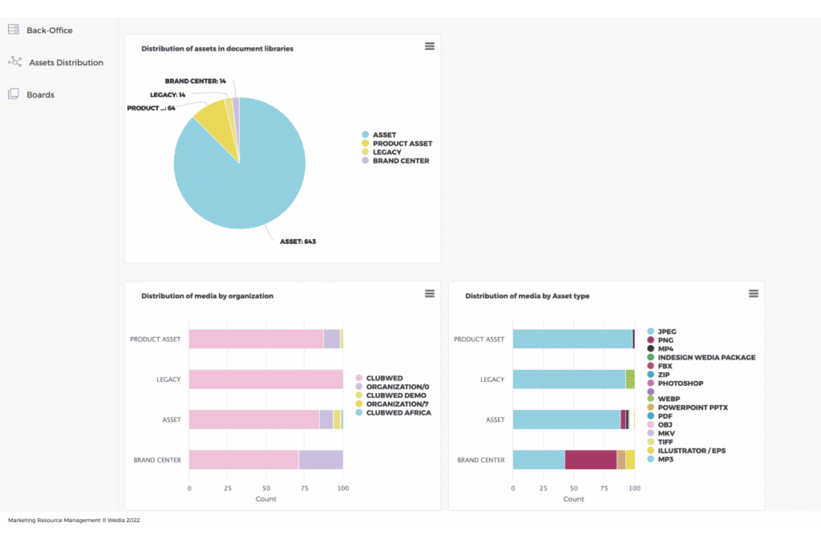Toggle CLUBWED AFRICA legend entry
The width and height of the screenshot is (821, 548).
[393, 413]
